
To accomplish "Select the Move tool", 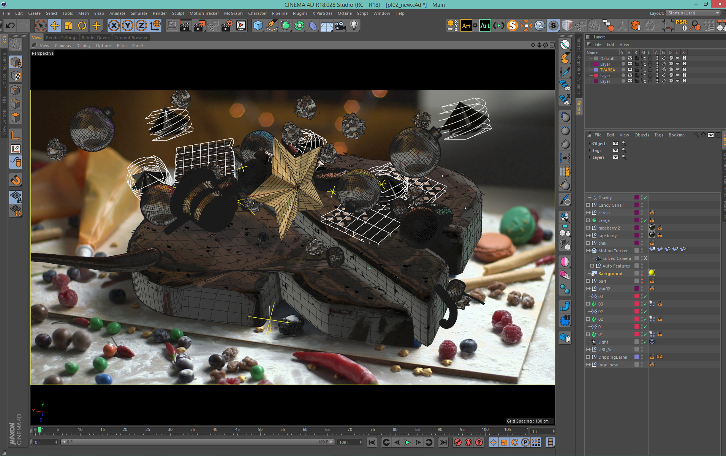I will pyautogui.click(x=55, y=25).
